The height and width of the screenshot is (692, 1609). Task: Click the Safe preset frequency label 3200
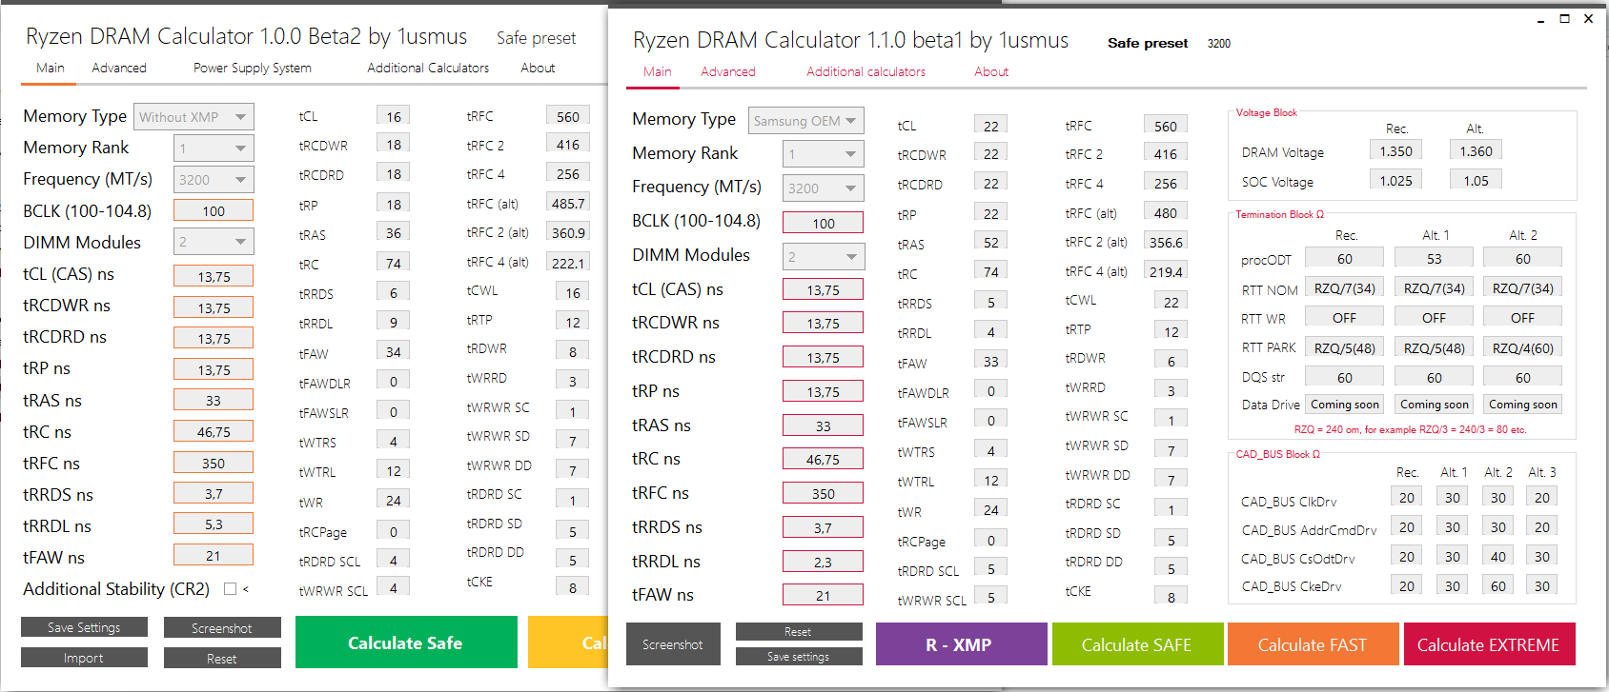tap(1219, 44)
